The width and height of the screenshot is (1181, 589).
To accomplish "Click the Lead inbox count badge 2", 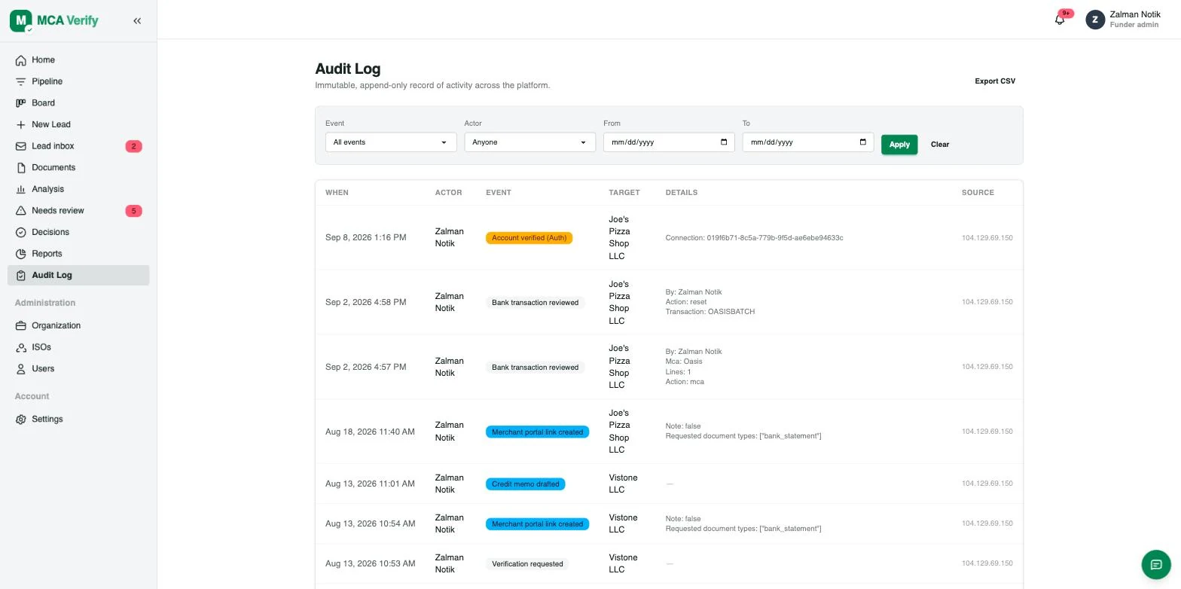I will [134, 146].
